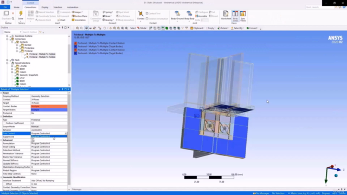Insert an Annotation from the ribbon
The width and height of the screenshot is (347, 195).
point(79,20)
